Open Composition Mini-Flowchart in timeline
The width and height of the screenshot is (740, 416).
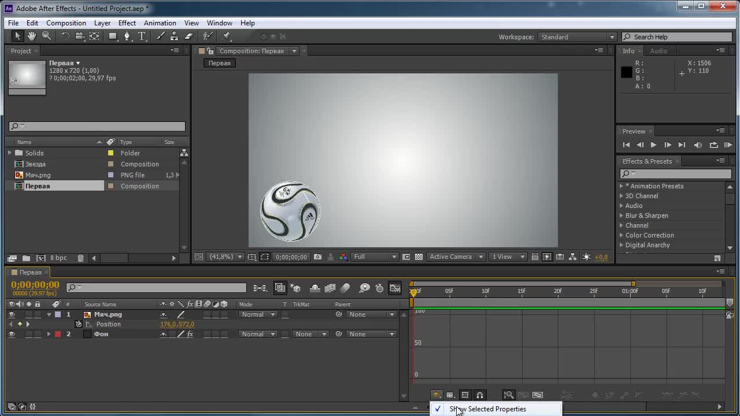click(260, 288)
